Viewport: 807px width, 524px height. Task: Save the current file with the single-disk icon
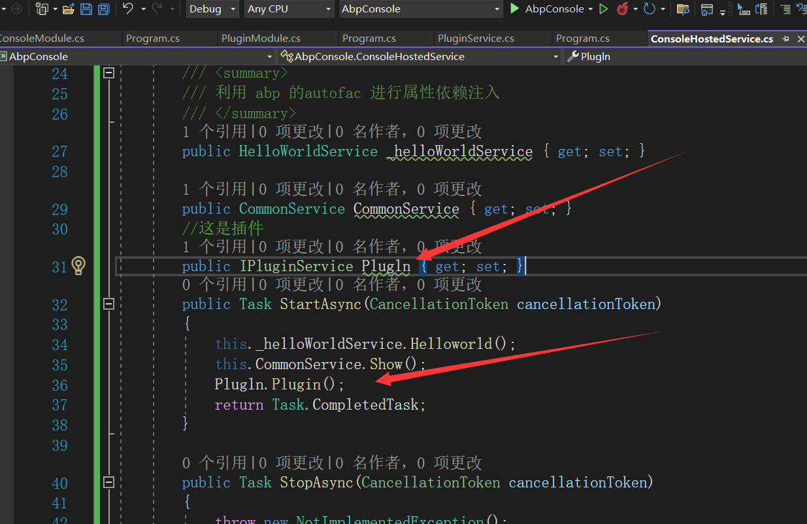point(86,9)
